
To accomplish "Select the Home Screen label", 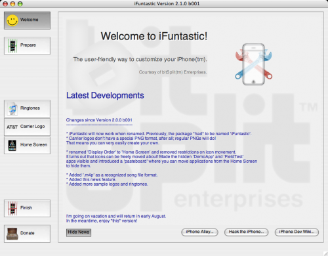I will pyautogui.click(x=33, y=145).
